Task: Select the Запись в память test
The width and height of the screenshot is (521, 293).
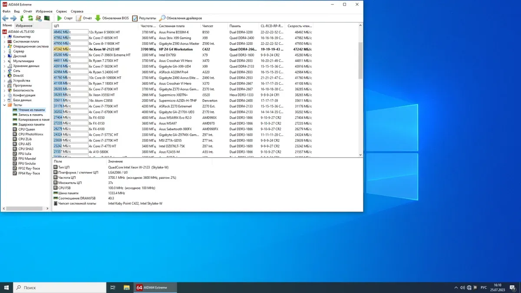Action: pos(30,115)
